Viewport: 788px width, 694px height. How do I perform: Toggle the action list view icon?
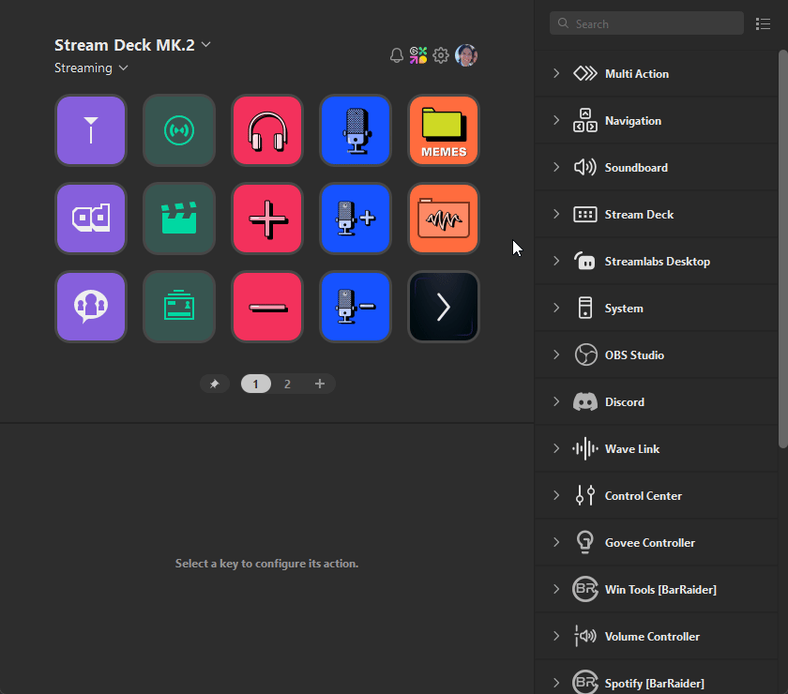pos(763,23)
